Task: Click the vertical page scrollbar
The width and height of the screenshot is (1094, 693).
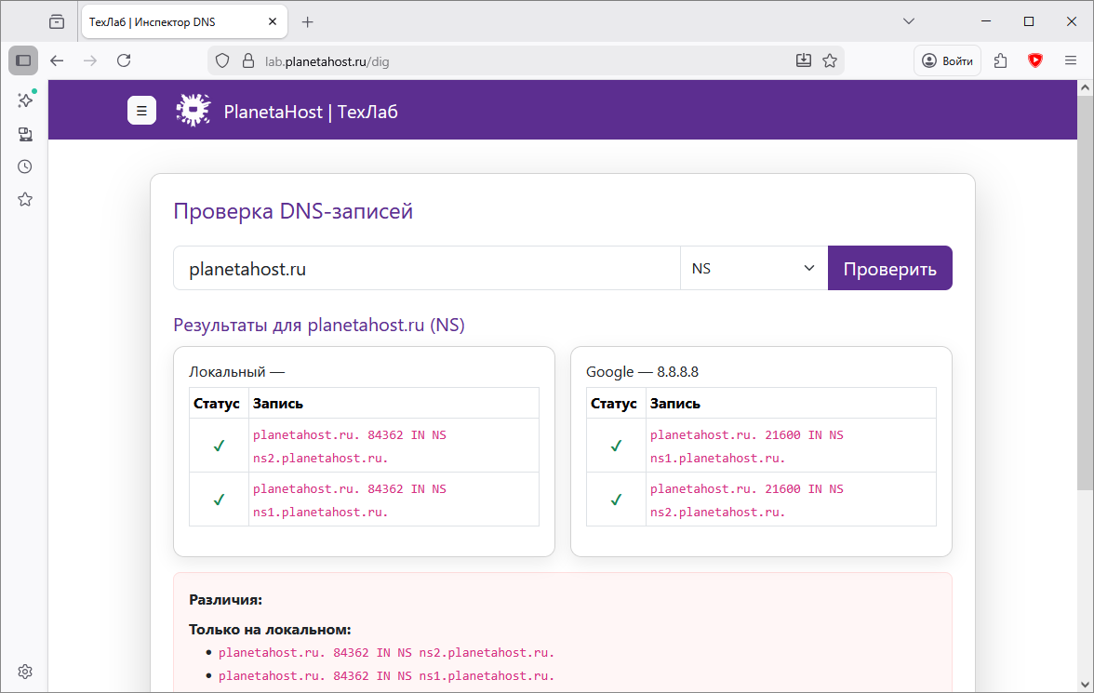Action: coord(1085,279)
